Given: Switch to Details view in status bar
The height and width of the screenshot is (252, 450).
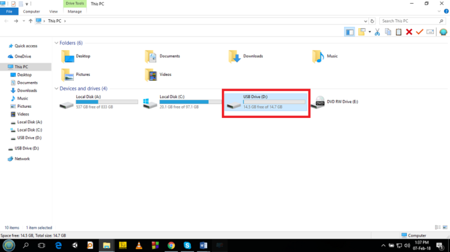Looking at the screenshot, I should 438,228.
